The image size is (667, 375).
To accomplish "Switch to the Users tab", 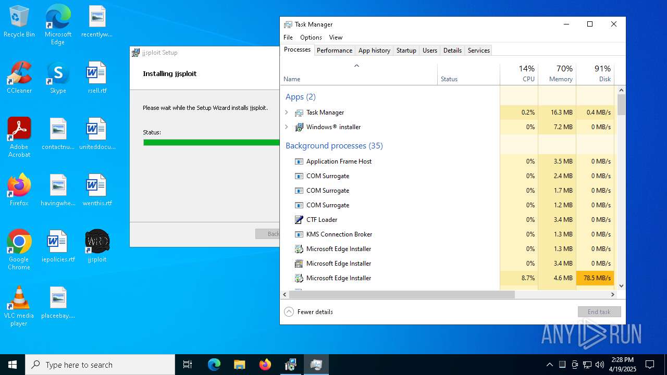I will point(430,51).
